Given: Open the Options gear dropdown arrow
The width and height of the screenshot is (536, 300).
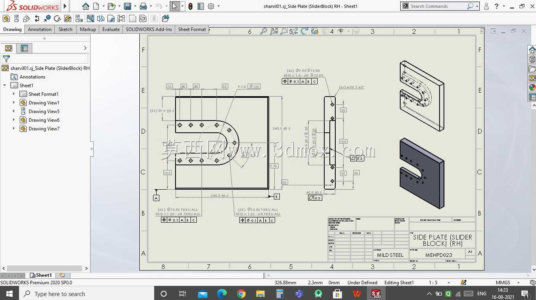Looking at the screenshot, I should coord(218,6).
